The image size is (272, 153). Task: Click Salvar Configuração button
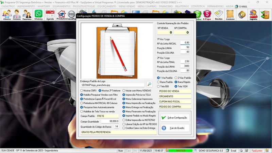(x=175, y=118)
